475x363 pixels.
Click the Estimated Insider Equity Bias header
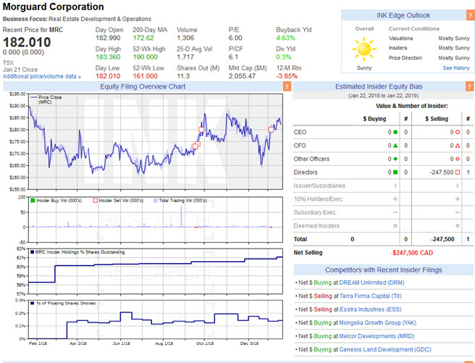379,87
